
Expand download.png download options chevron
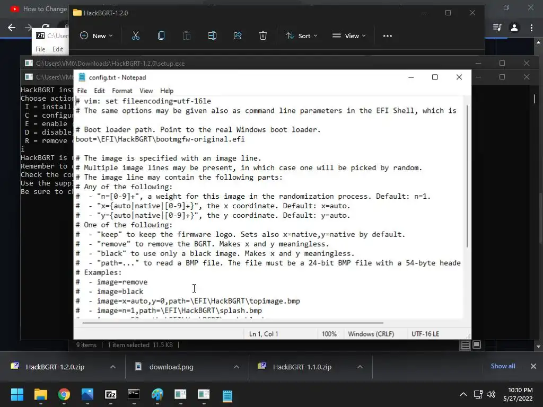pyautogui.click(x=237, y=367)
